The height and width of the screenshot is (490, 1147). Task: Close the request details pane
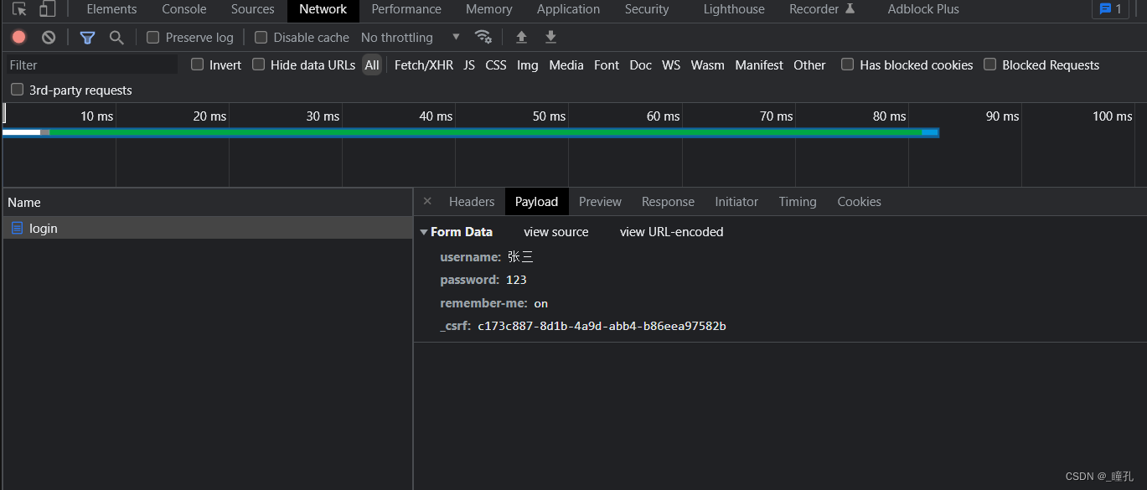click(427, 201)
